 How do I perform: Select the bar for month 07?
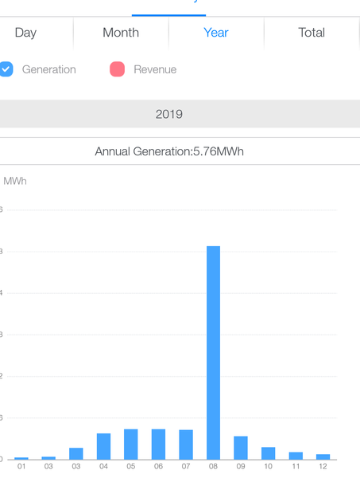pyautogui.click(x=186, y=445)
